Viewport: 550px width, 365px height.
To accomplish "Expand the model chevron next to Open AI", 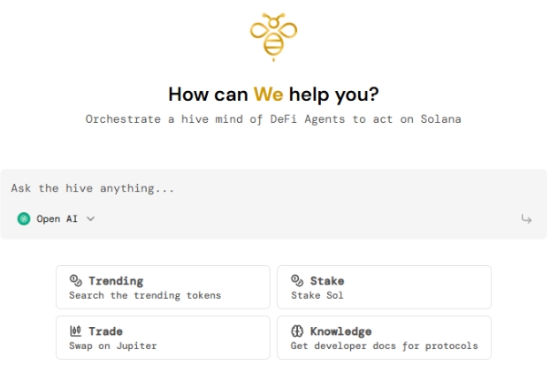I will coord(90,219).
